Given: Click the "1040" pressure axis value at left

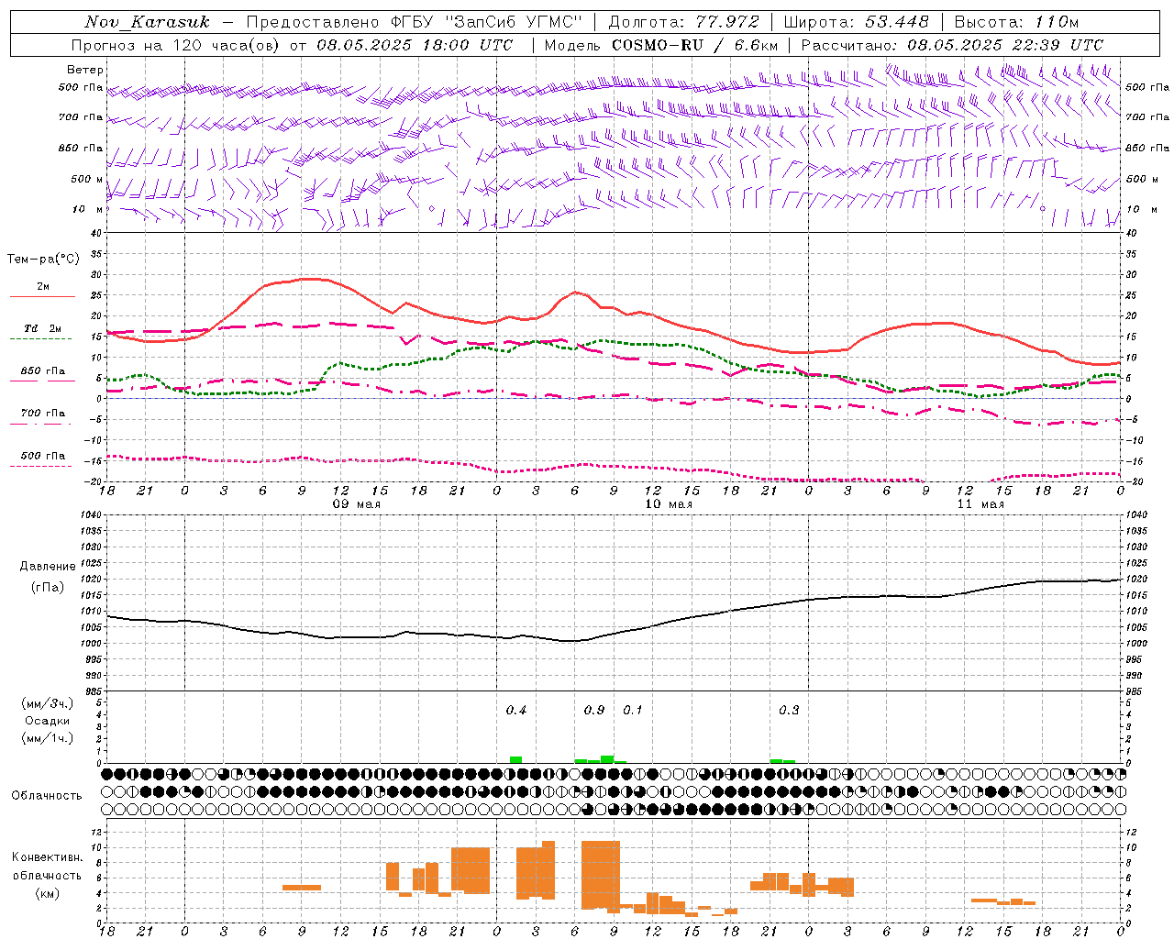Looking at the screenshot, I should [x=90, y=515].
